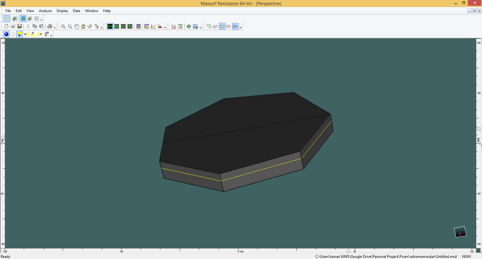Screen dimensions: 482x259
Task: Open the data table window icon
Action: (x=138, y=27)
